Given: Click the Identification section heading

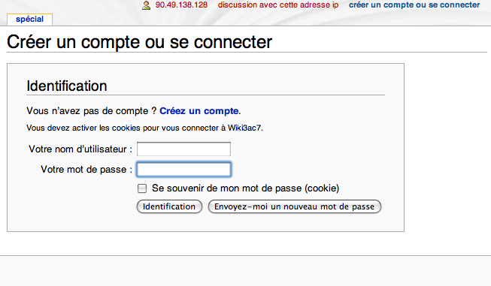Looking at the screenshot, I should point(67,86).
